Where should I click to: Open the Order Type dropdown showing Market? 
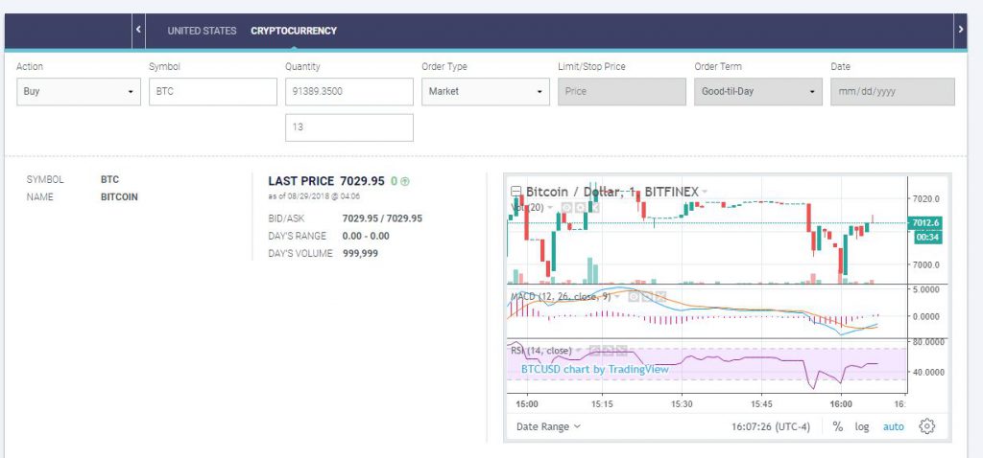(485, 91)
